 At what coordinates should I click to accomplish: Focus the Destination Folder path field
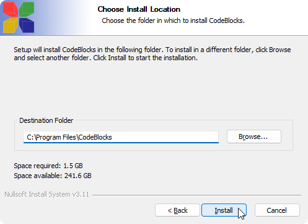coord(121,137)
